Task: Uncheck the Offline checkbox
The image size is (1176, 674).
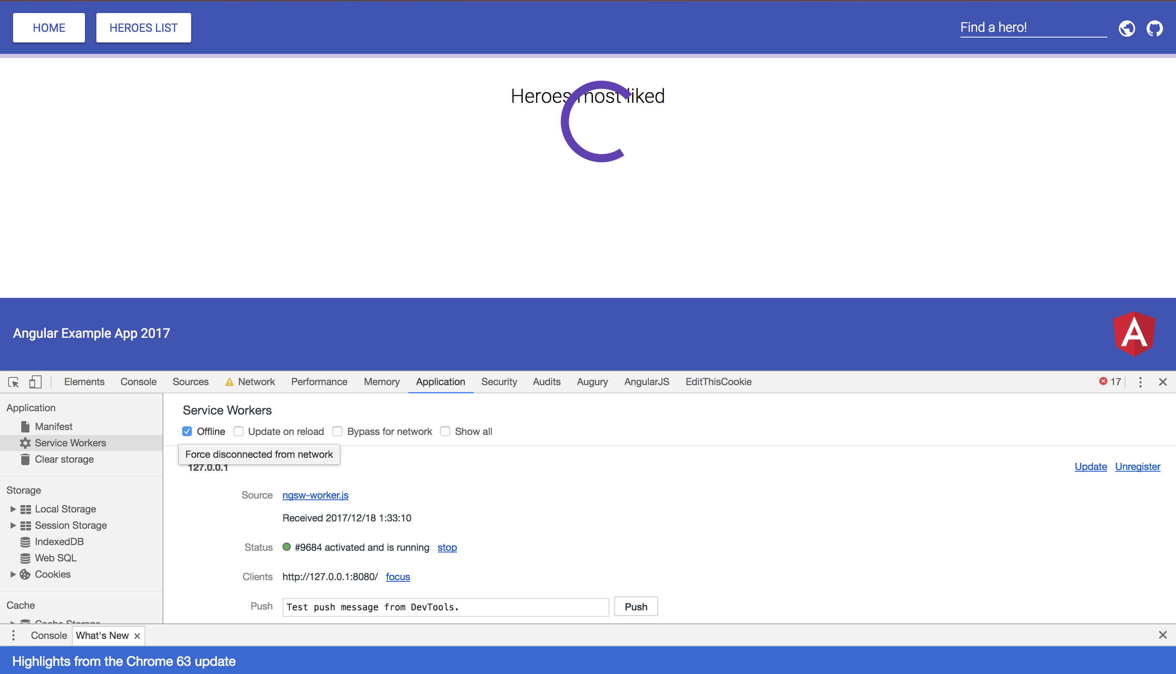Action: (187, 431)
